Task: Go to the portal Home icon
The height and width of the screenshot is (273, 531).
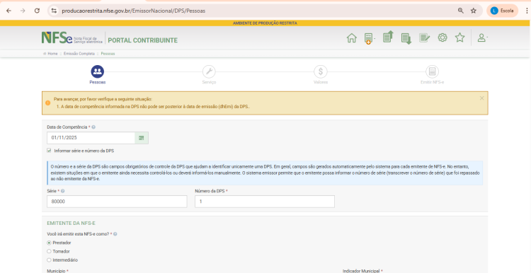Action: 351,38
